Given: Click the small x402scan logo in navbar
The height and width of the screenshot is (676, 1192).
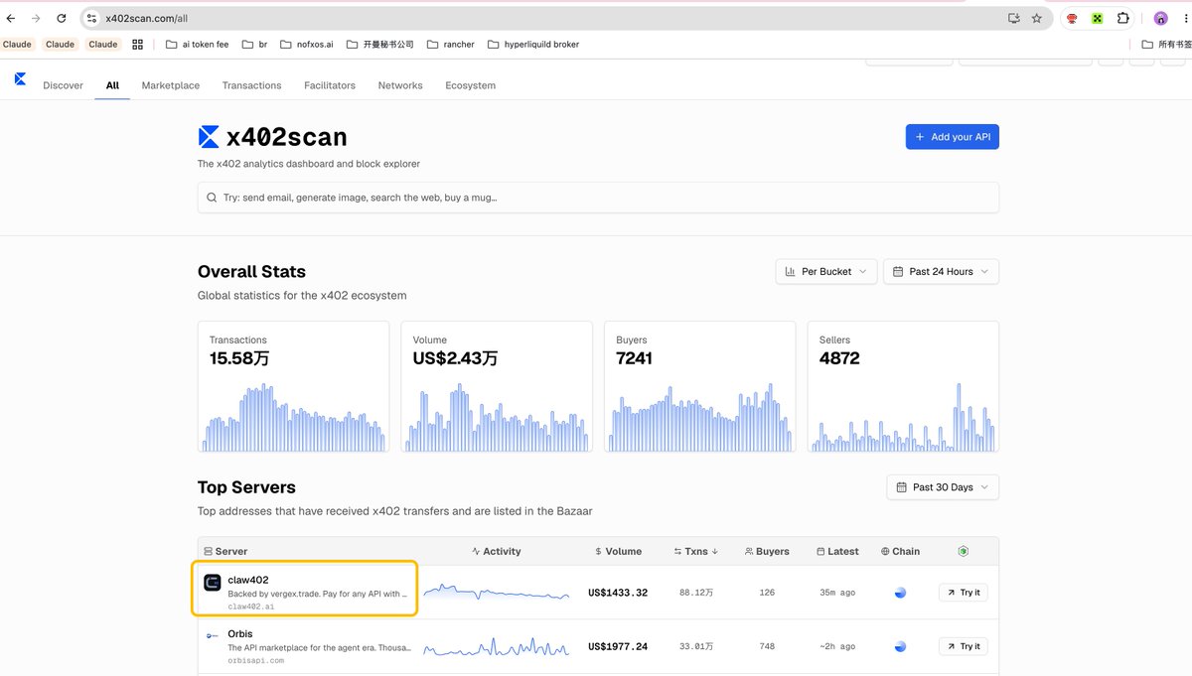Looking at the screenshot, I should (20, 78).
